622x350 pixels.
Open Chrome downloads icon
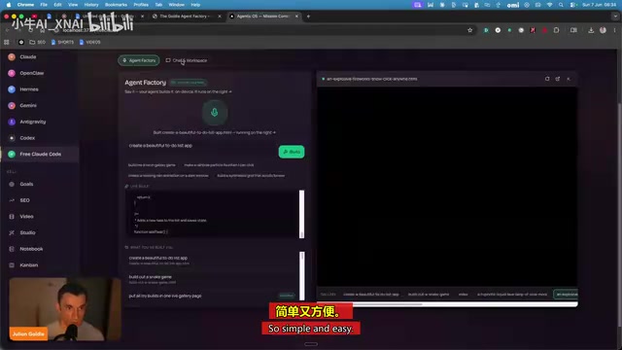(x=591, y=30)
